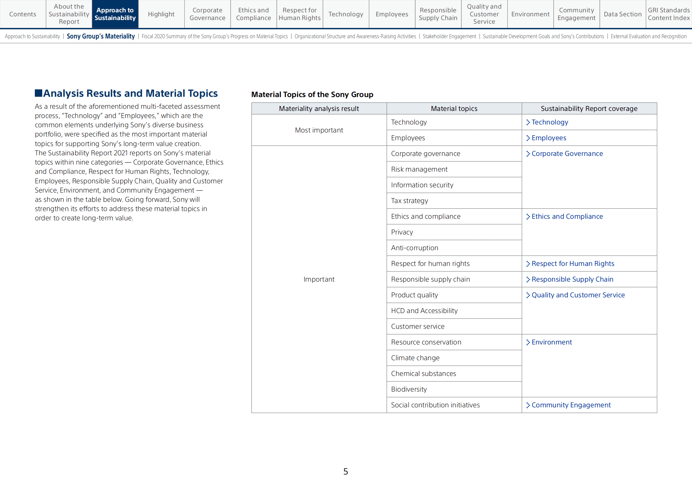This screenshot has height=489, width=692.
Task: Click arrow icon beside Community Engagement link
Action: pos(528,405)
